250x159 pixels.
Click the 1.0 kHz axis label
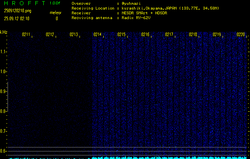tap(3, 72)
